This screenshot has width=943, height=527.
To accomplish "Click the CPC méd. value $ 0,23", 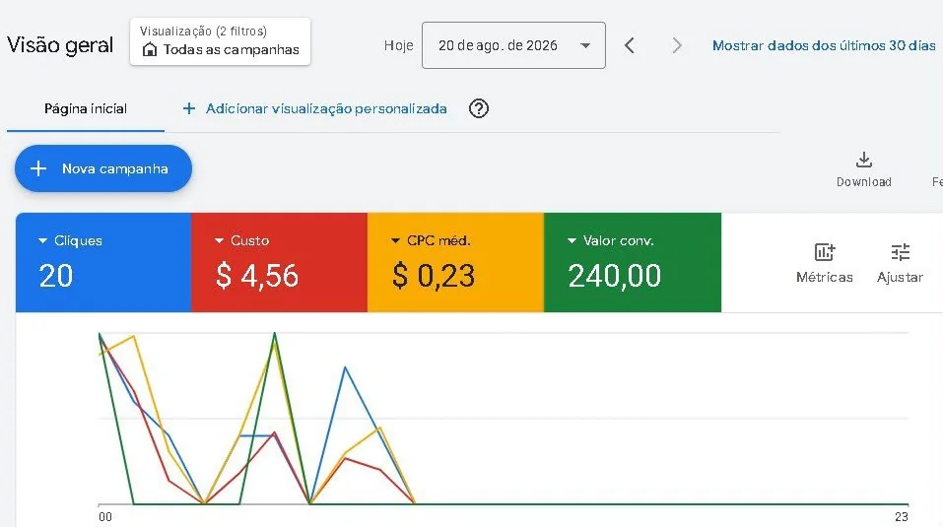I will 434,276.
